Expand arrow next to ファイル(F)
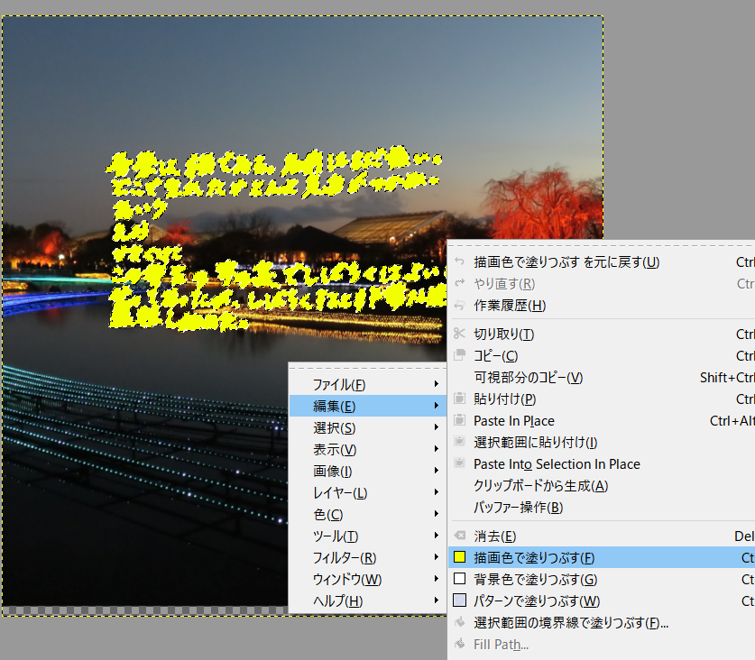 (x=437, y=384)
